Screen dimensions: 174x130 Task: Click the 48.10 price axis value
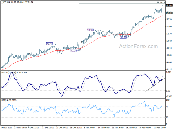pos(169,48)
